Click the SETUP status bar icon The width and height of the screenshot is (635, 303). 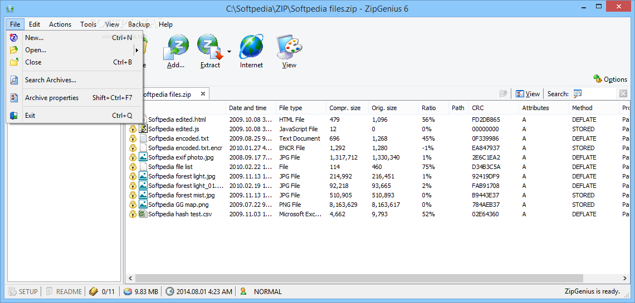12,291
